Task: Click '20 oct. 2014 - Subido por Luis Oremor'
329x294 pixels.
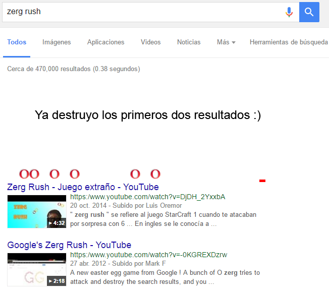Action: pyautogui.click(x=126, y=206)
